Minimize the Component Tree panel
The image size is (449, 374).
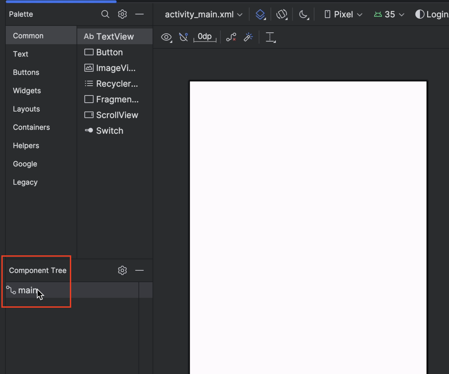point(139,270)
